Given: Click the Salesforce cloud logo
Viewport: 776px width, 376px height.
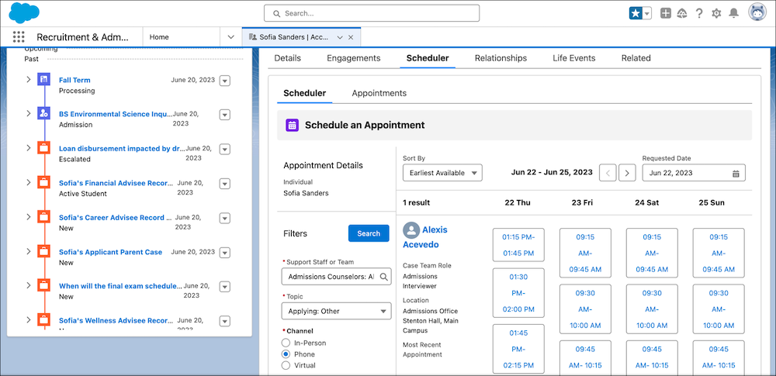Looking at the screenshot, I should (x=24, y=12).
